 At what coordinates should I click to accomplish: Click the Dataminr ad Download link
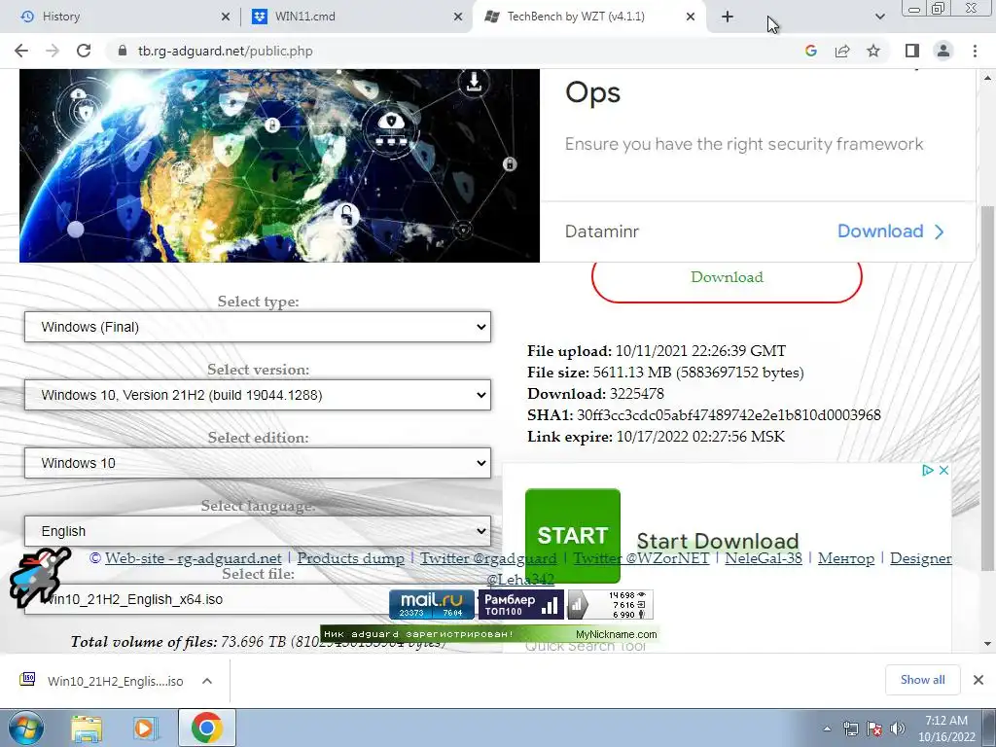pos(891,231)
